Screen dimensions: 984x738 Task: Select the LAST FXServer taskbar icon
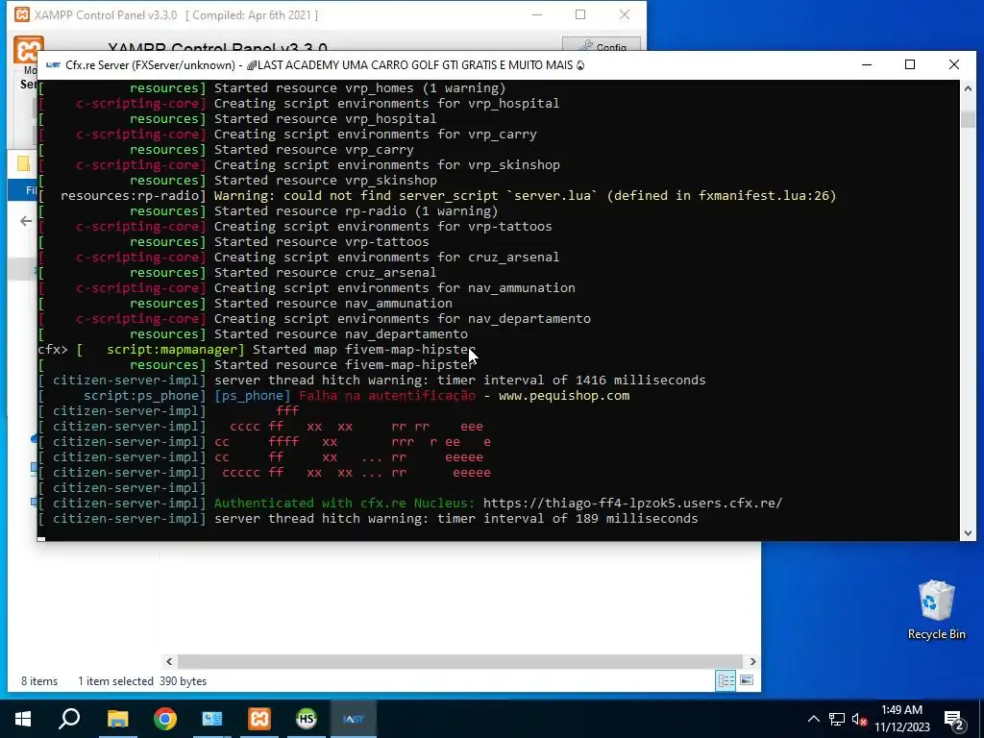354,719
